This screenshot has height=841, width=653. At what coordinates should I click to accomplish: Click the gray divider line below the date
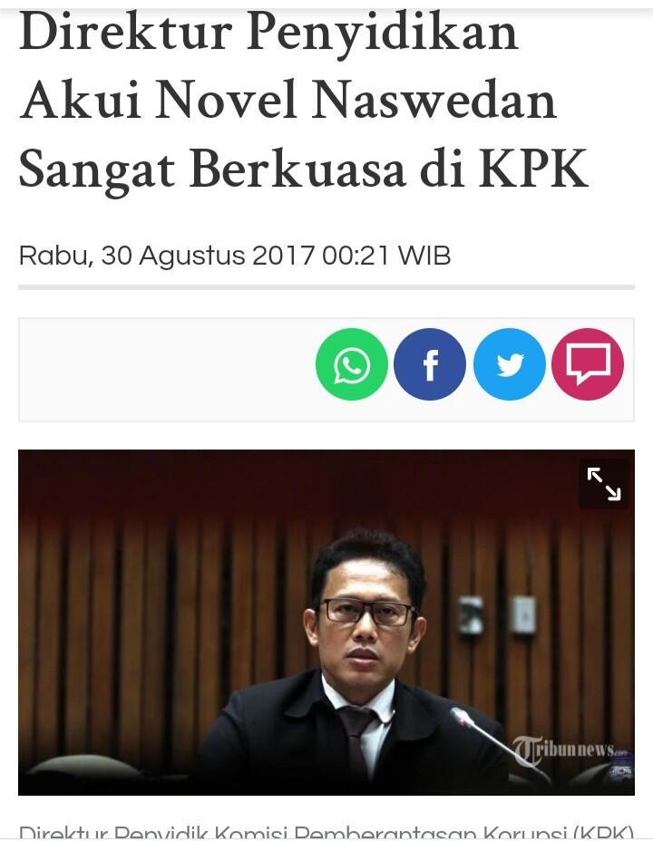(326, 287)
